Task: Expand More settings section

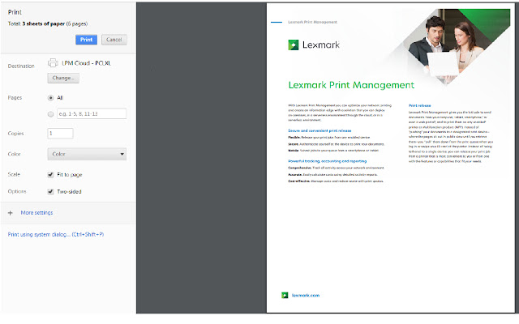Action: [38, 212]
